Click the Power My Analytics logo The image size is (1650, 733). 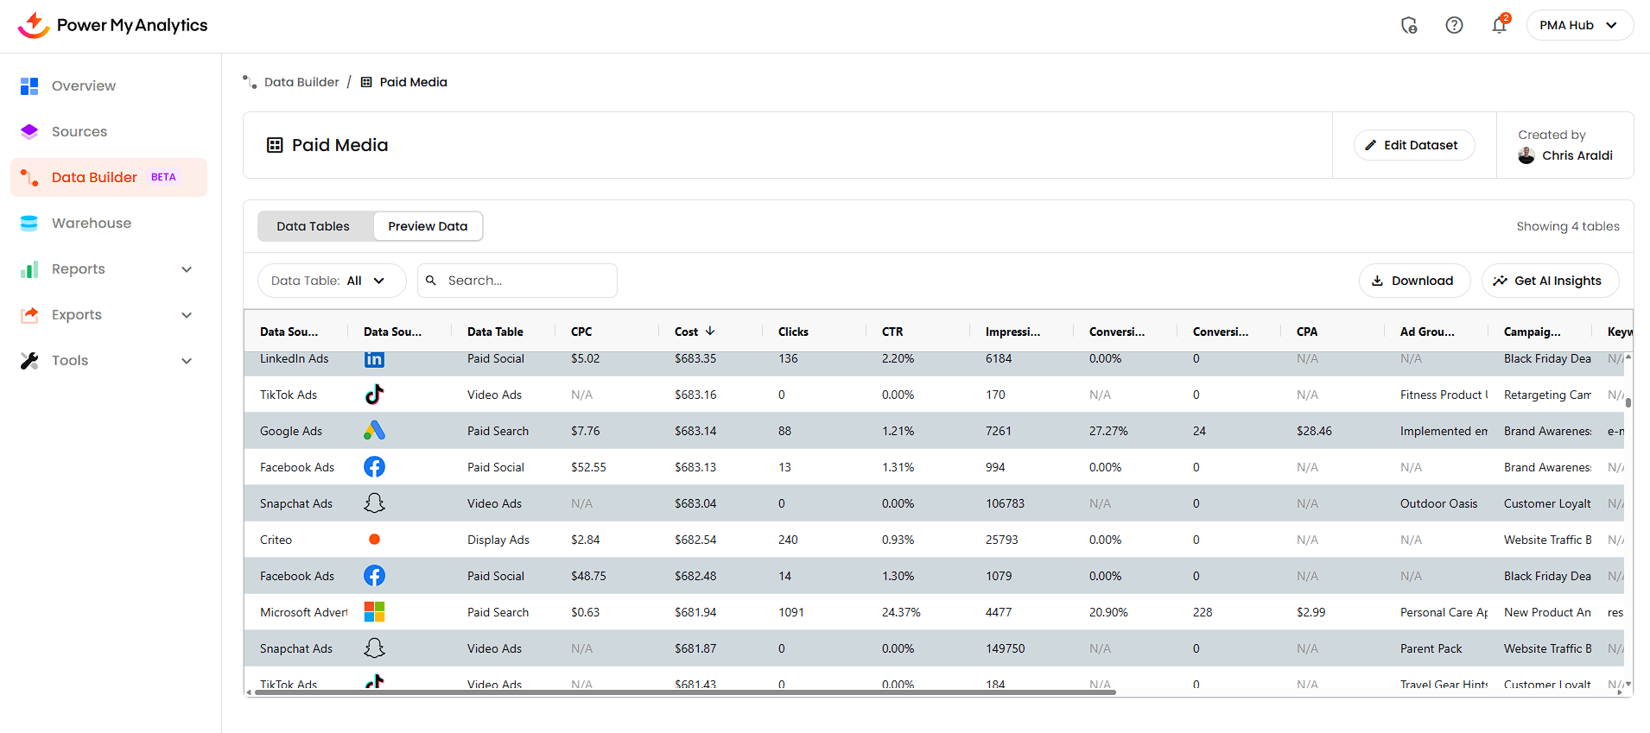[x=112, y=25]
